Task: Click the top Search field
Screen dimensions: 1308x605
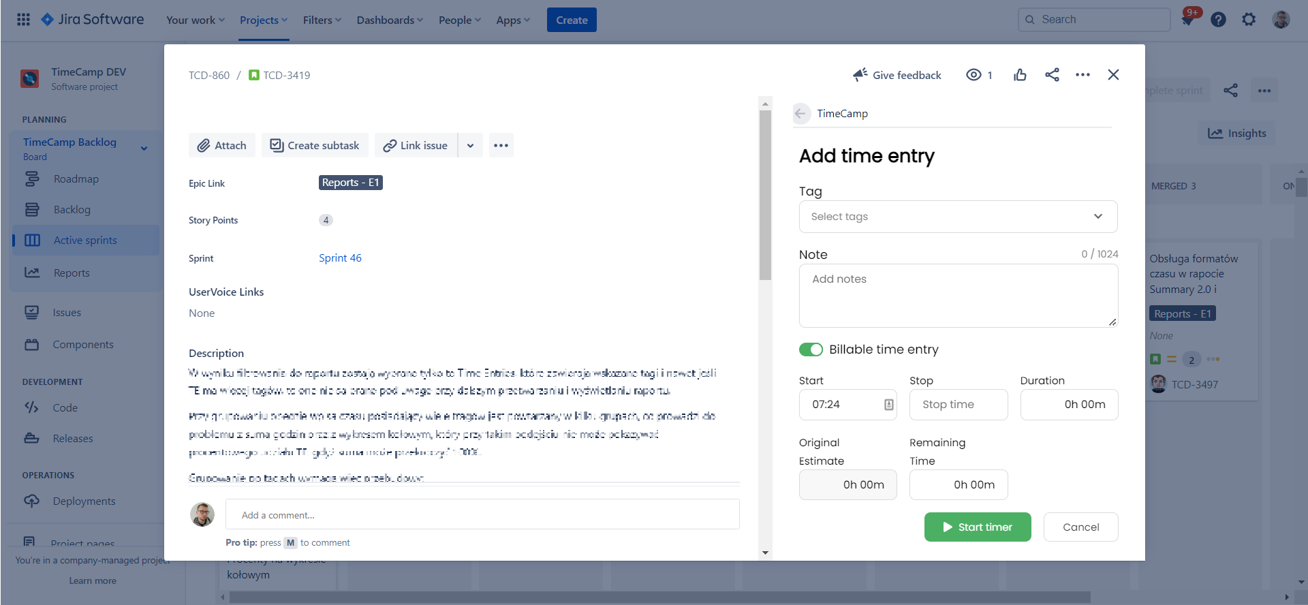Action: click(x=1094, y=20)
